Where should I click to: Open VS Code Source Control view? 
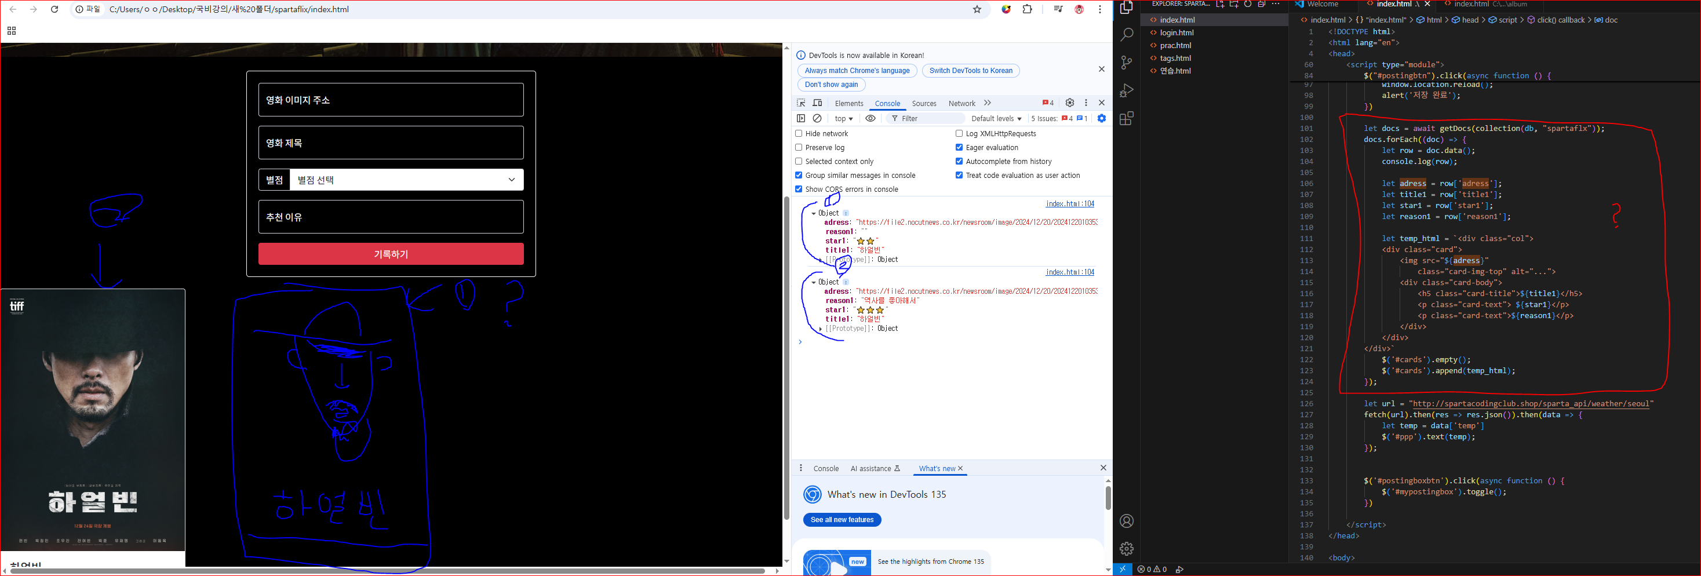tap(1127, 62)
